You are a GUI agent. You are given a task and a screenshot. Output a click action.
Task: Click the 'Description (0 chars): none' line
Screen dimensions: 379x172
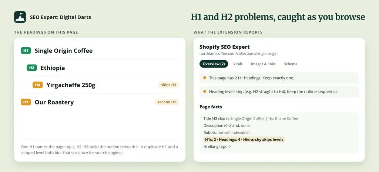(x=227, y=125)
